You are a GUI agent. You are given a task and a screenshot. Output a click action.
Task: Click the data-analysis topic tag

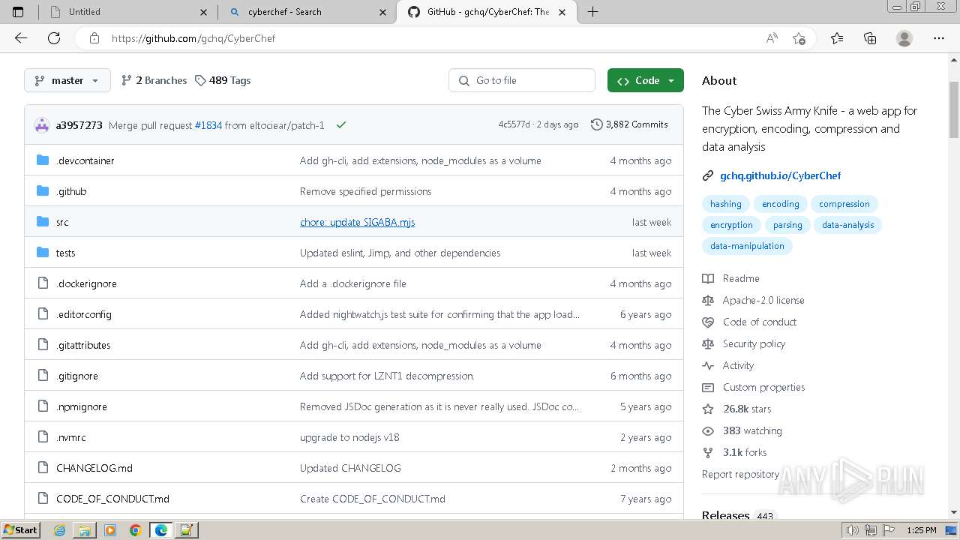tap(847, 225)
